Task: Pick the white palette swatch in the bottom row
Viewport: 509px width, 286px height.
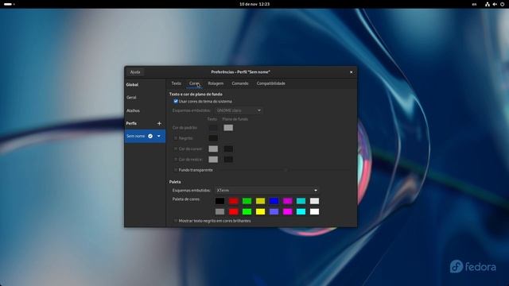Action: [315, 212]
